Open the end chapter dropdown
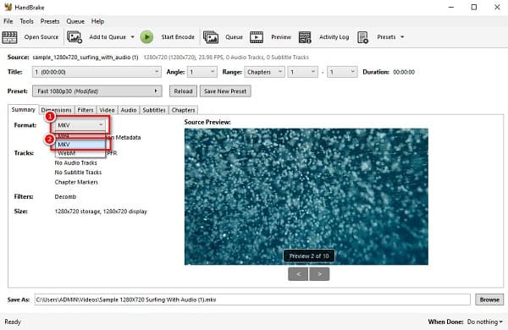The width and height of the screenshot is (508, 330). point(342,72)
